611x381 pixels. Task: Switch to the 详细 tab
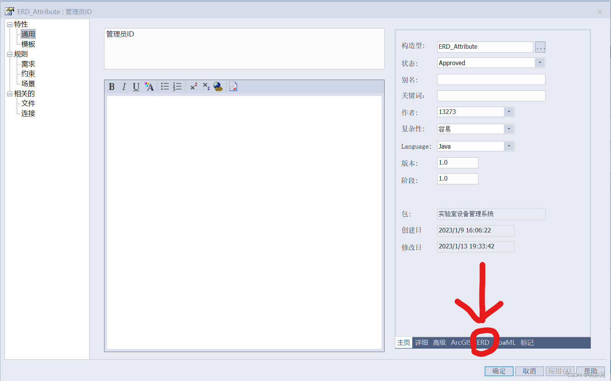[x=422, y=343]
